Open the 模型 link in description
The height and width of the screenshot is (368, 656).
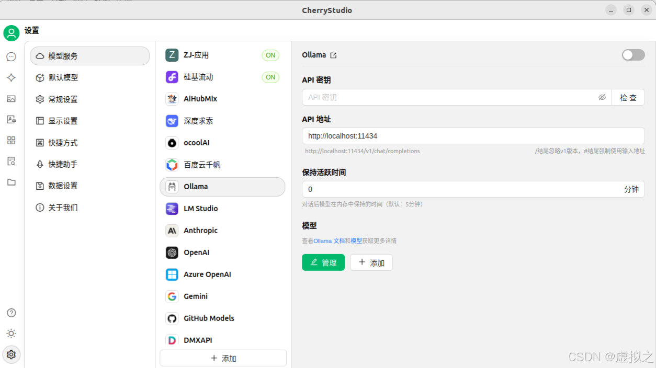point(356,241)
